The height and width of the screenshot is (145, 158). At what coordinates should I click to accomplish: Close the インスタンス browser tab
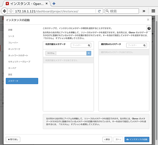pyautogui.click(x=47, y=4)
